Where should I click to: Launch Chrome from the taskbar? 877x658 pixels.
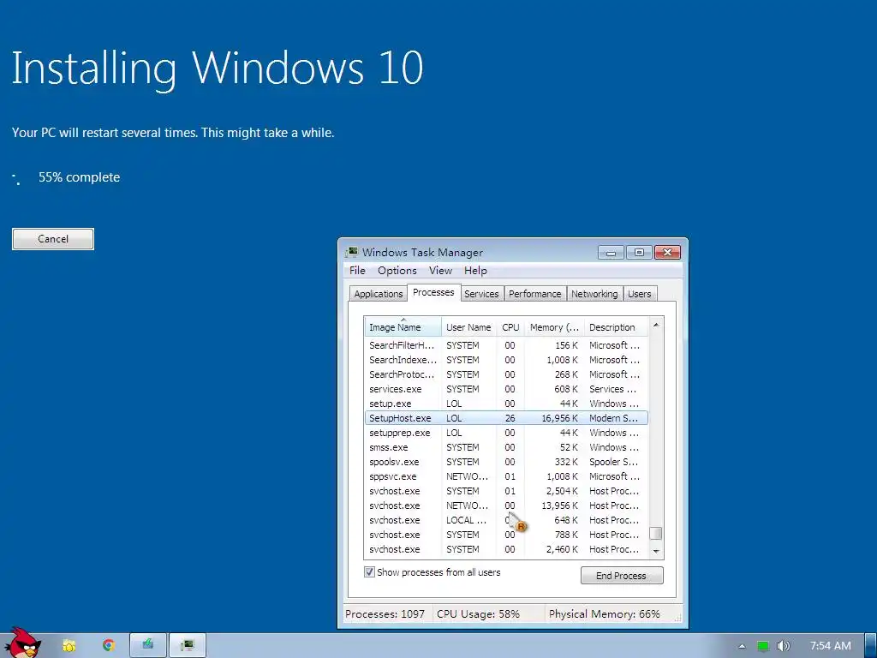pos(109,646)
